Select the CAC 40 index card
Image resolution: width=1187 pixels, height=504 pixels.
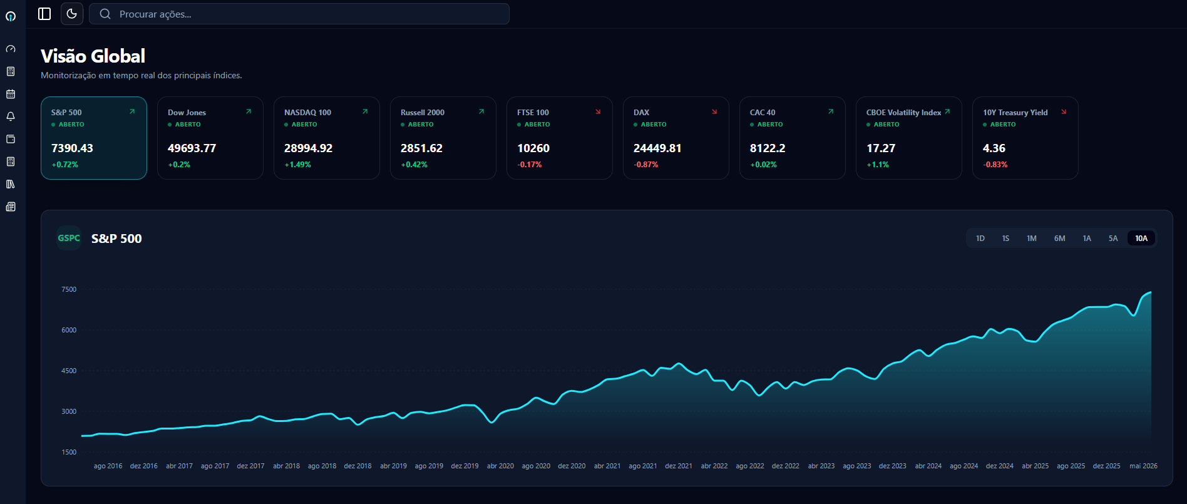[793, 138]
